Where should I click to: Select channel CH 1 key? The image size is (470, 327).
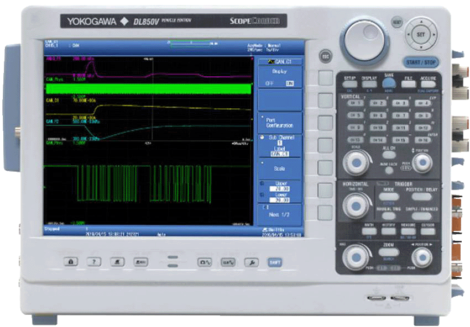(x=355, y=103)
